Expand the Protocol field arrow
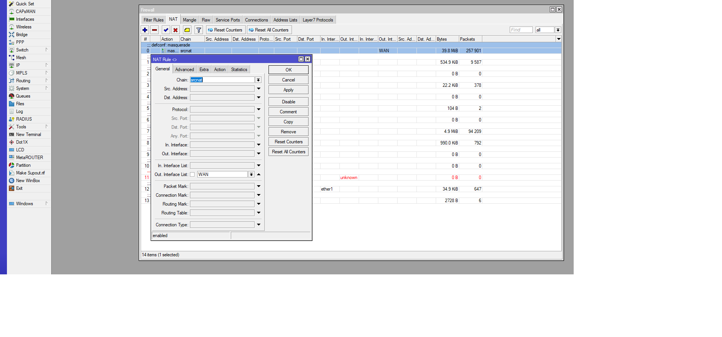Viewport: 722px width, 337px height. (x=259, y=110)
